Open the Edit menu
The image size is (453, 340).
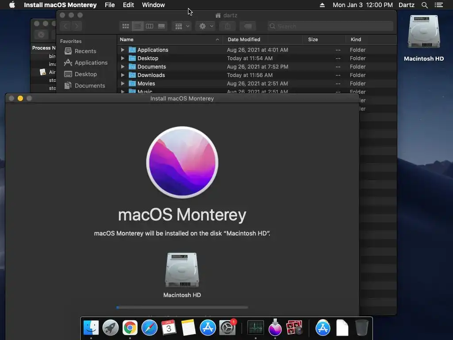tap(128, 5)
